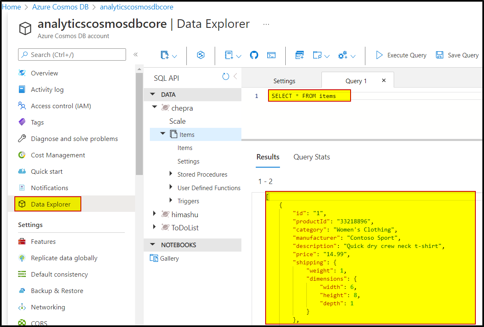Collapse the chepra database node
Image resolution: width=484 pixels, height=327 pixels.
[x=154, y=107]
